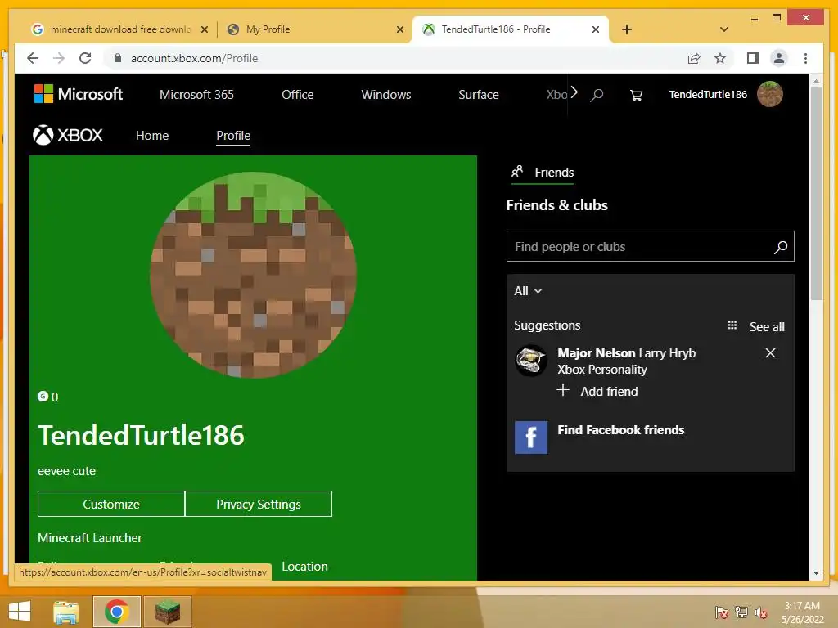Click See all suggestions
838x628 pixels.
(767, 327)
